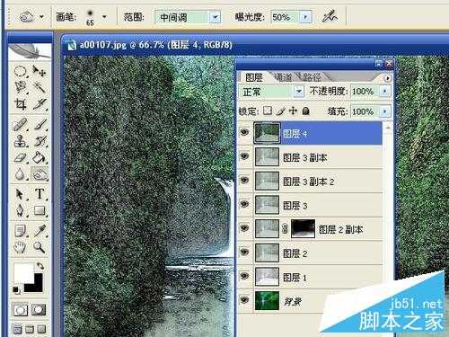The height and width of the screenshot is (337, 449).
Task: Open the brush preset picker arrow
Action: point(104,16)
